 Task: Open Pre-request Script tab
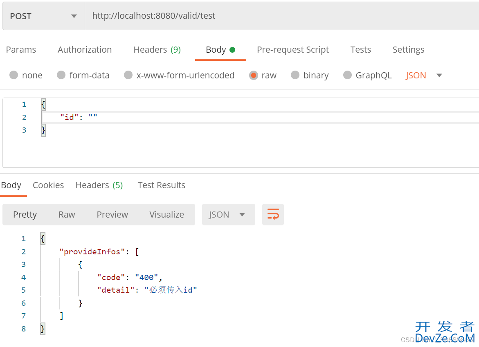click(x=292, y=50)
